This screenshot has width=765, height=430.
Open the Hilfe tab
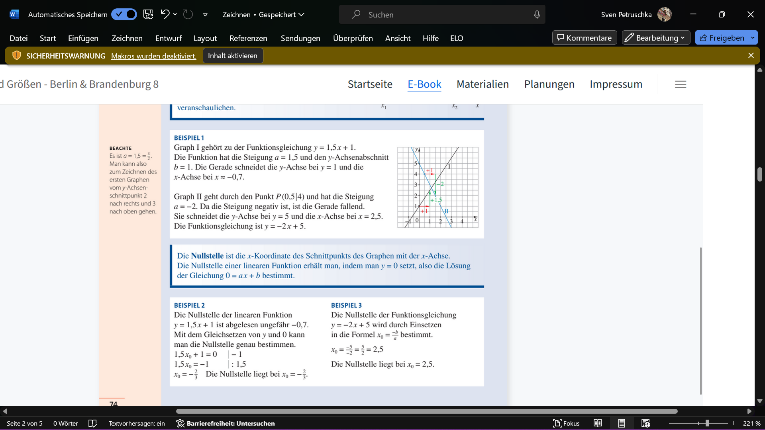[x=431, y=38]
